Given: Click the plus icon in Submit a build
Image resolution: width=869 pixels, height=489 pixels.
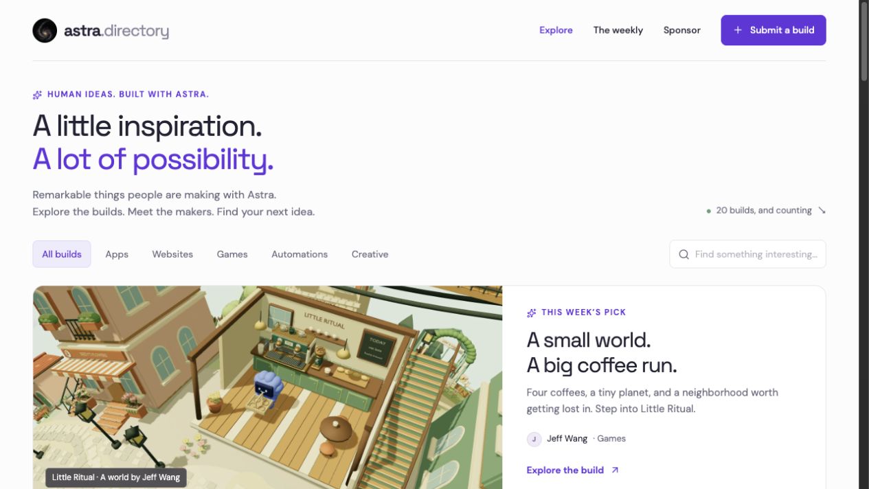Looking at the screenshot, I should [x=738, y=30].
